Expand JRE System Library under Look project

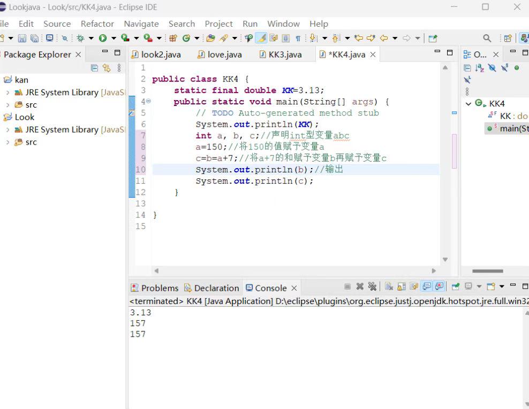(7, 130)
